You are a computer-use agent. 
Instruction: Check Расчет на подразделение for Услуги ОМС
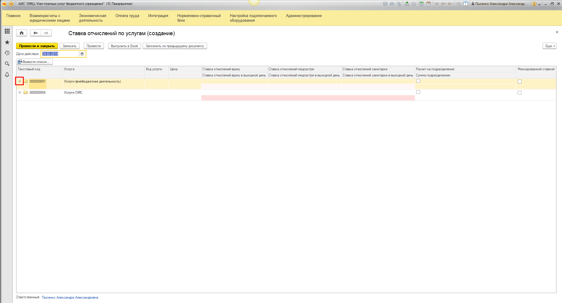coord(418,92)
